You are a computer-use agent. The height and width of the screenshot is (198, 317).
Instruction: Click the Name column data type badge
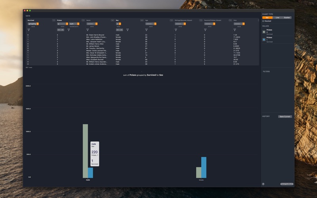[113, 20]
